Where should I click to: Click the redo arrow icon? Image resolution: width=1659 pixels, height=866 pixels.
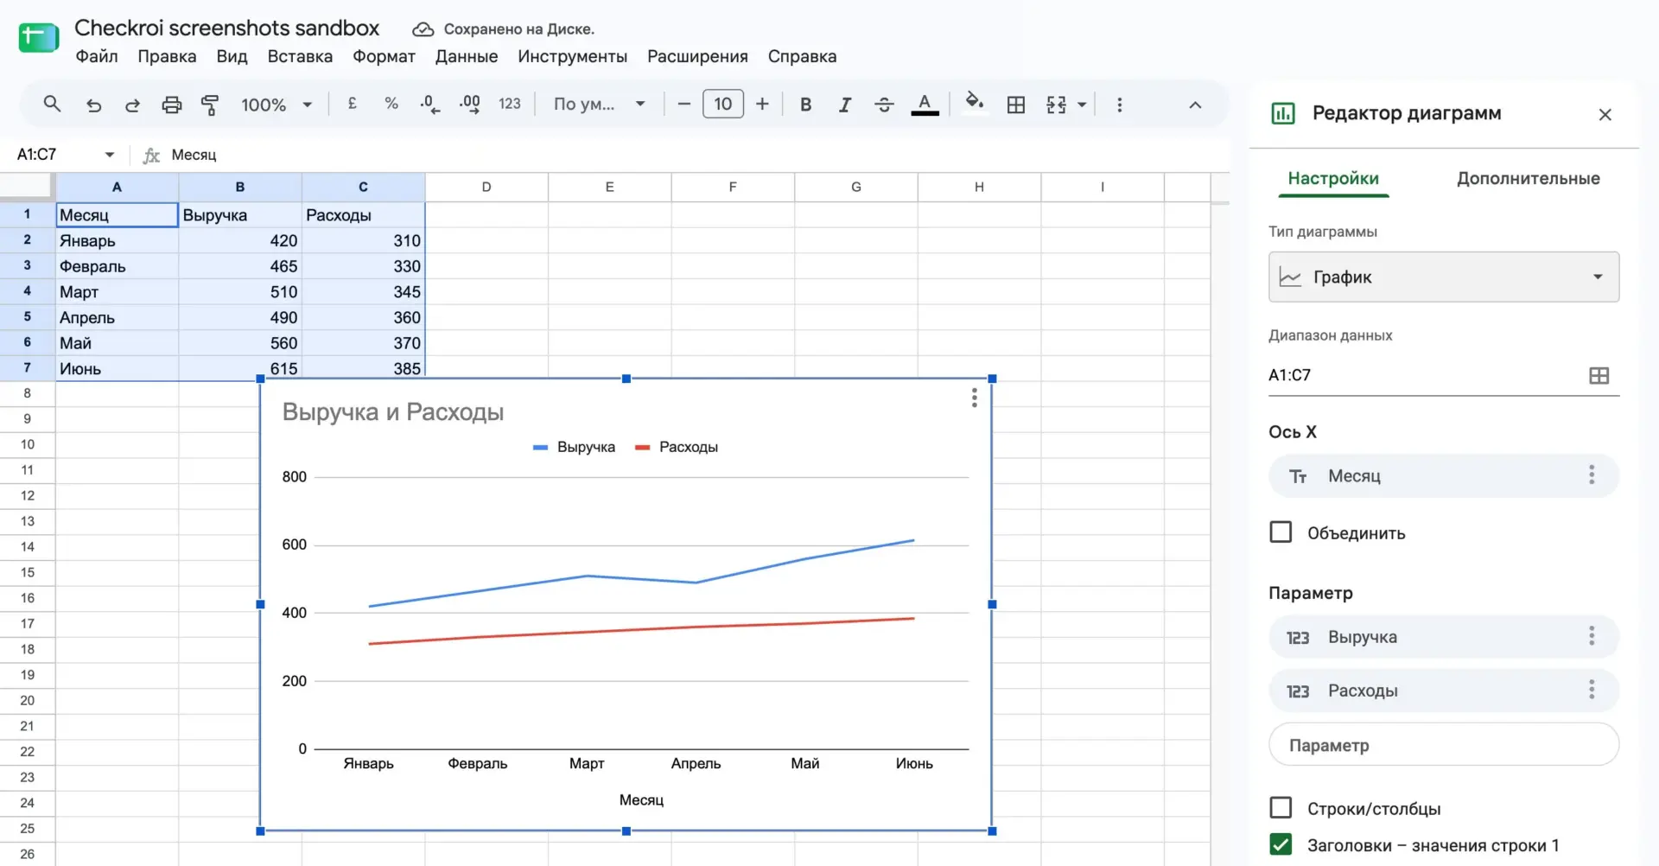[x=132, y=105]
